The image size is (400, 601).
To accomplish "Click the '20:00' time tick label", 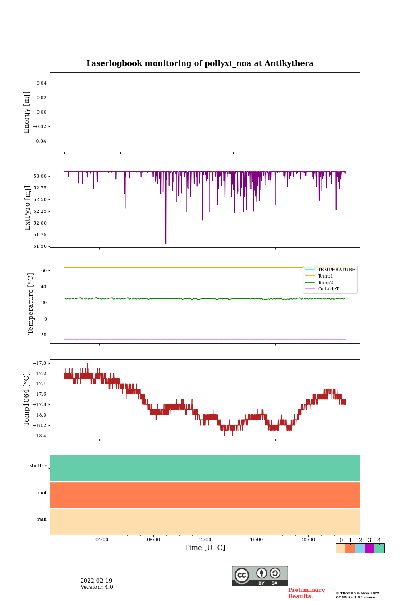I will point(308,540).
